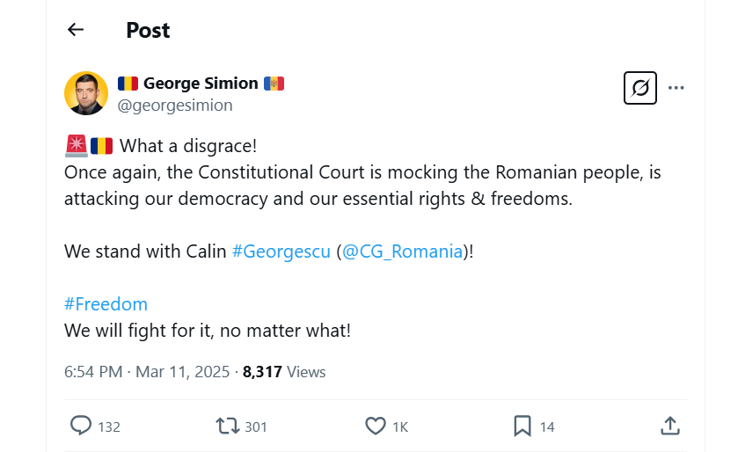Click the "What a disgrace!" post text

point(187,146)
